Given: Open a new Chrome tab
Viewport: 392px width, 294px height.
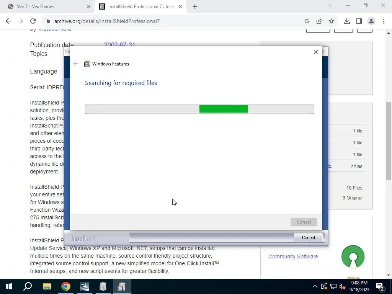Looking at the screenshot, I should [x=195, y=7].
